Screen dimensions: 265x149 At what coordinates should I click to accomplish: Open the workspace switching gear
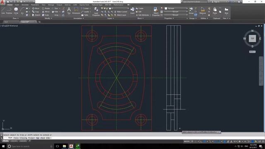tap(239, 142)
